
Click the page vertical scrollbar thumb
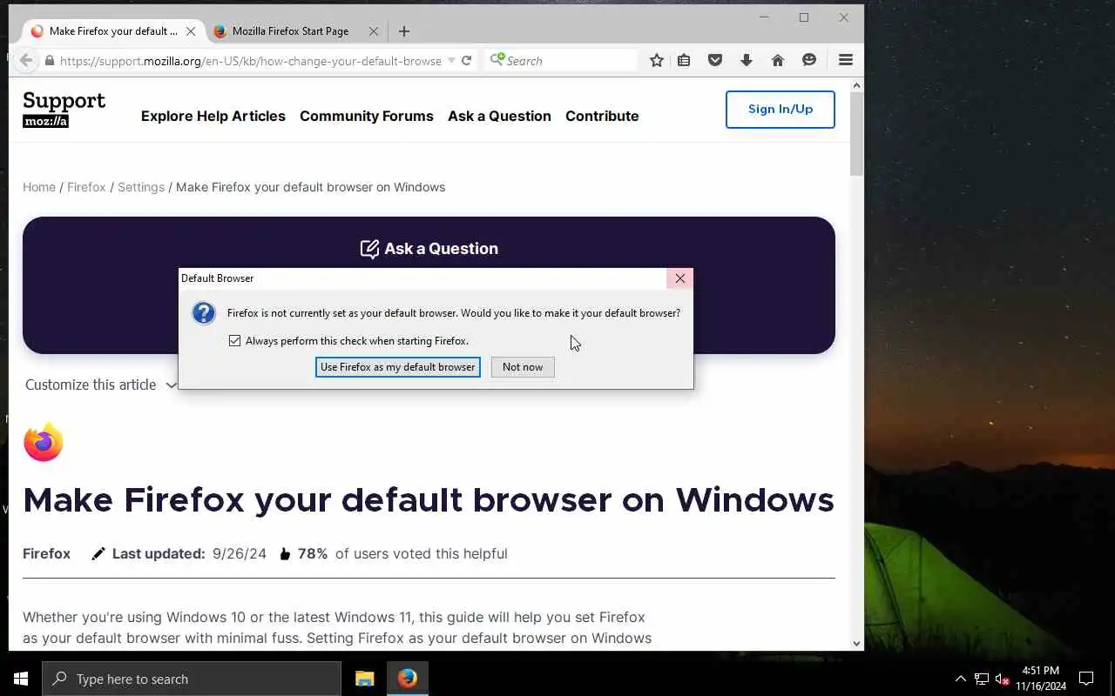(x=857, y=134)
